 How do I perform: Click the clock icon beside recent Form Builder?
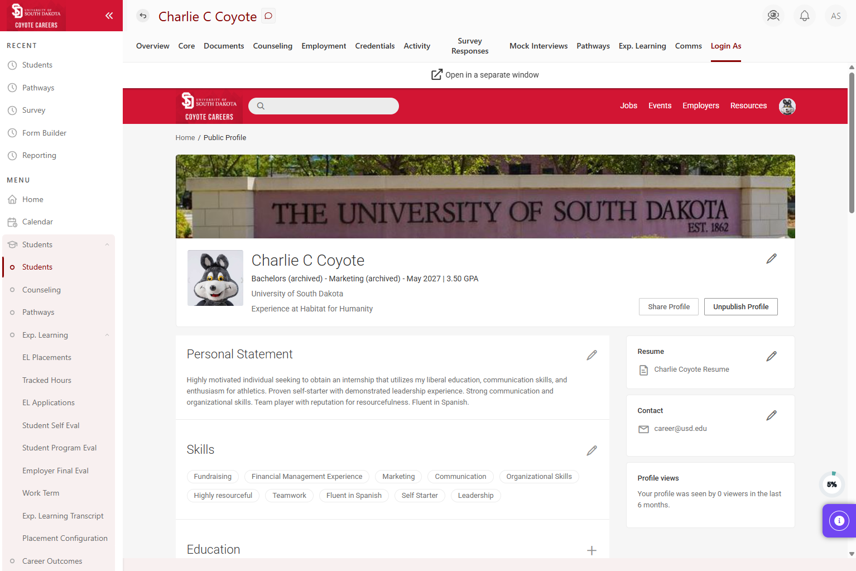coord(12,133)
